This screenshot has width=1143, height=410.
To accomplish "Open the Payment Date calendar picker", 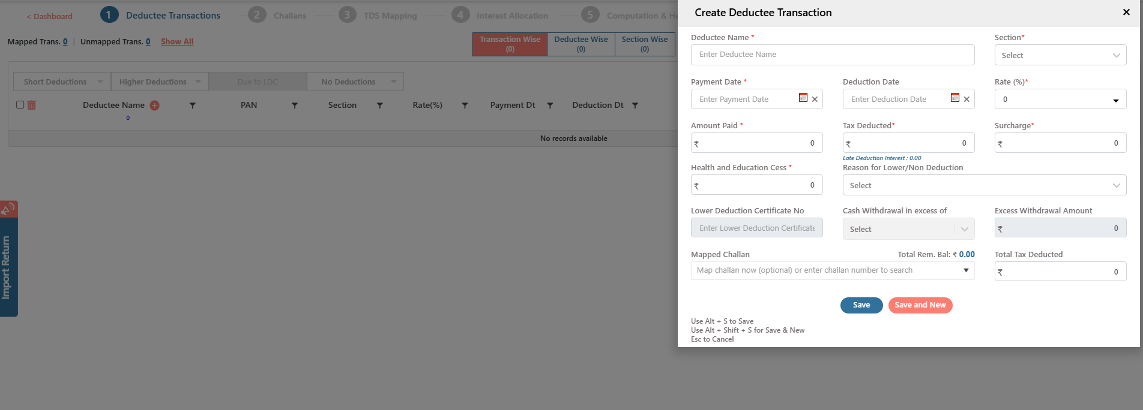I will click(x=803, y=98).
